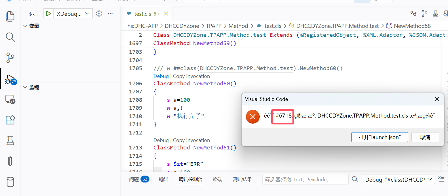Open the Search view in activity bar
The image size is (448, 196).
click(x=10, y=37)
